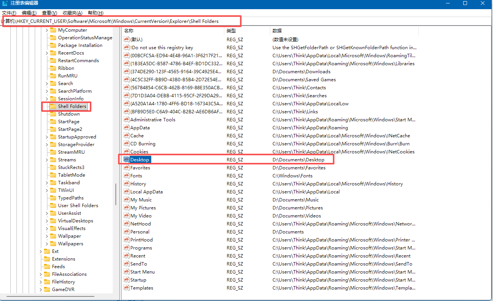Click the ab icon next to CD Burning
Viewport: 493px width, 301px height.
[126, 143]
